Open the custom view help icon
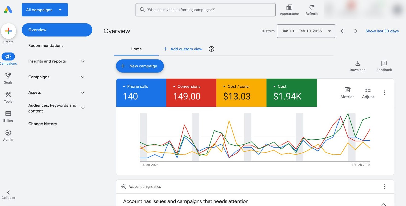This screenshot has height=206, width=406. (211, 49)
